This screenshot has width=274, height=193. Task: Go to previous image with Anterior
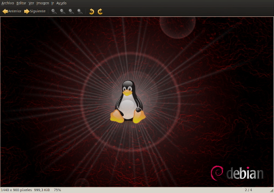[x=12, y=11]
